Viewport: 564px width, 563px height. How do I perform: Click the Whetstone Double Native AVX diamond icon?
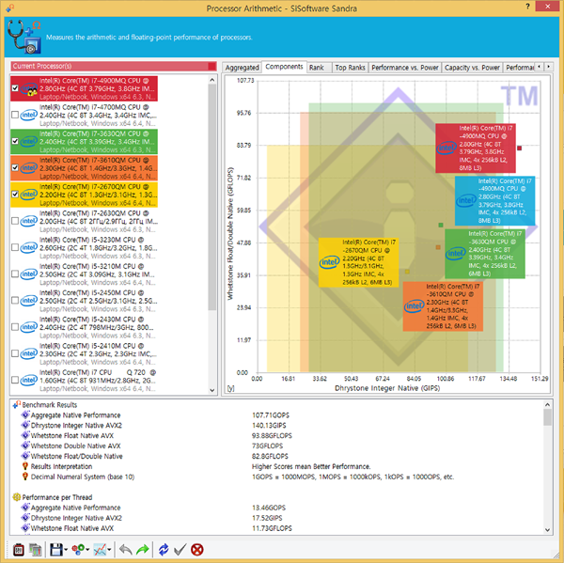[x=25, y=446]
